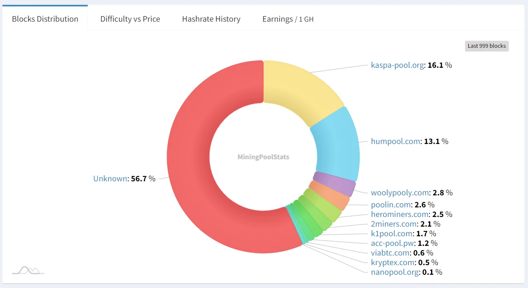The height and width of the screenshot is (288, 528).
Task: Click the viabtc.com pool link
Action: tap(391, 253)
